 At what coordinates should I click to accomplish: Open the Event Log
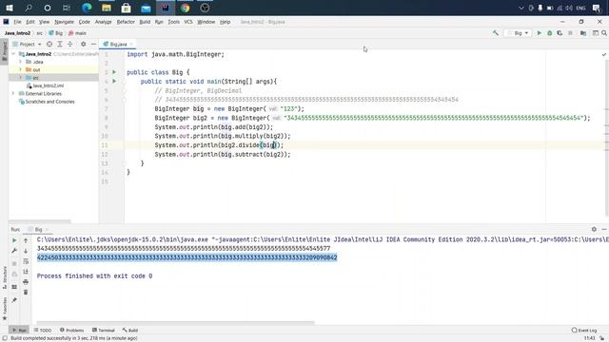pos(584,331)
